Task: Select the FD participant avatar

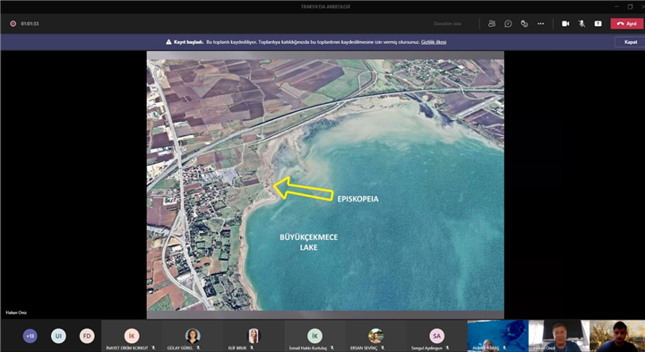Action: [x=87, y=336]
